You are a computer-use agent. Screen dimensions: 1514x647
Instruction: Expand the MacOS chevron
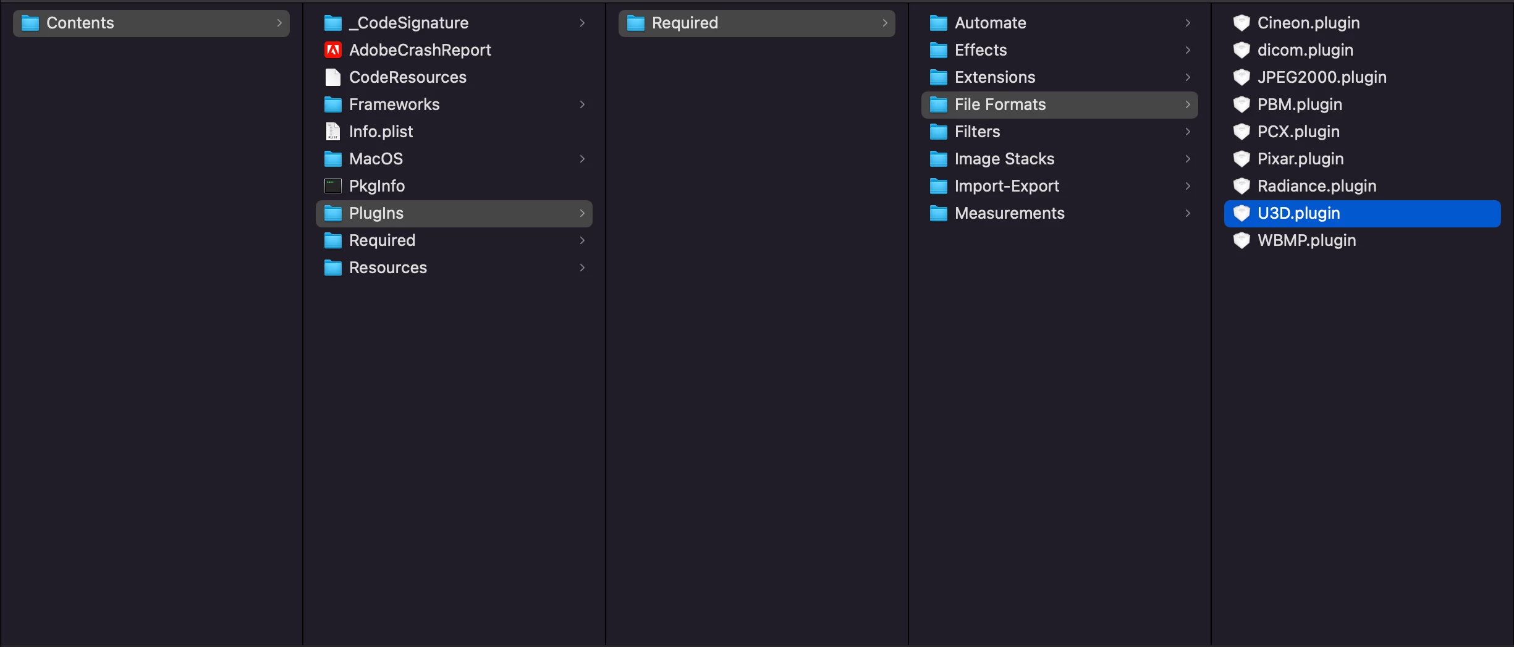pos(582,159)
